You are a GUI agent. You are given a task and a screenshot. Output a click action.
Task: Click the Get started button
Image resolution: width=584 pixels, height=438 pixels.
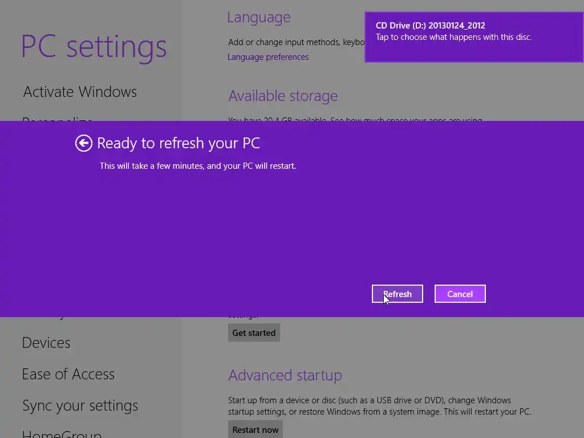pos(254,332)
